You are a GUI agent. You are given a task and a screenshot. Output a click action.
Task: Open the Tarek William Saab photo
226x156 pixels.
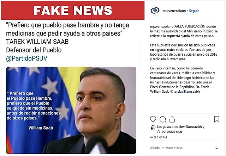click(x=71, y=110)
